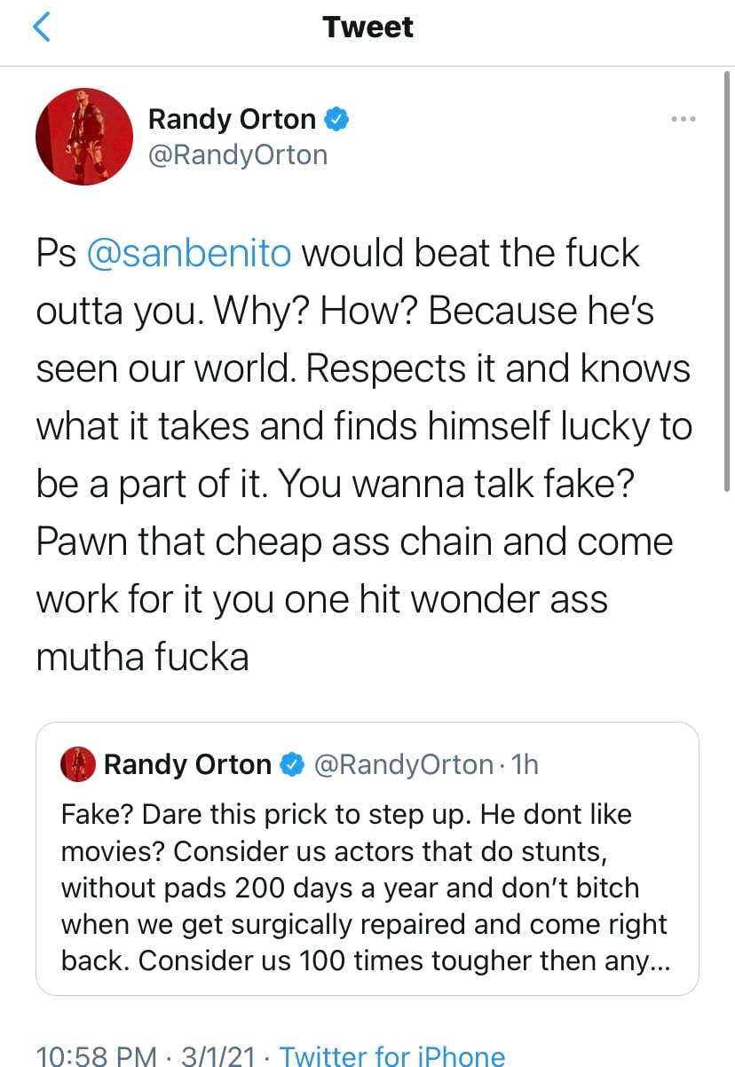This screenshot has width=735, height=1067.
Task: Tap the @RandyOrton handle under the author name
Action: pos(237,154)
